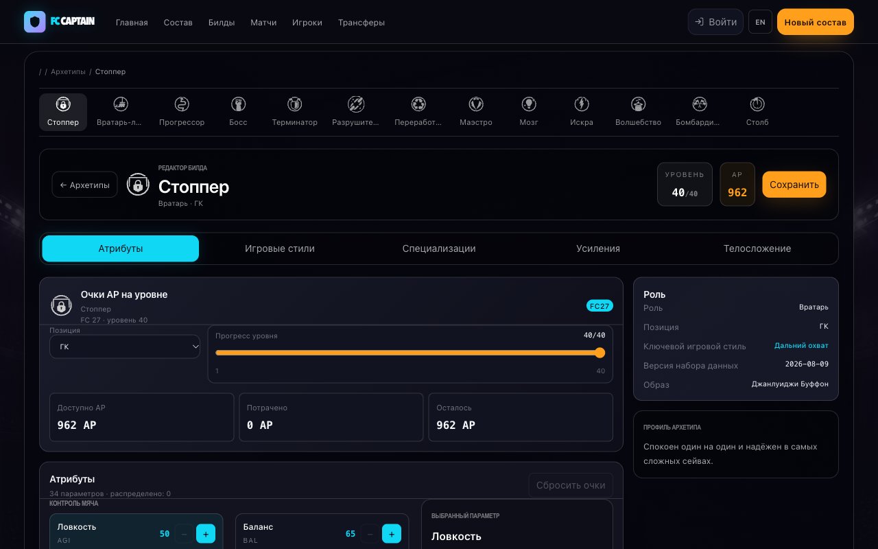The image size is (878, 549).
Task: Click the lock icon in Очки AP panel
Action: (61, 305)
